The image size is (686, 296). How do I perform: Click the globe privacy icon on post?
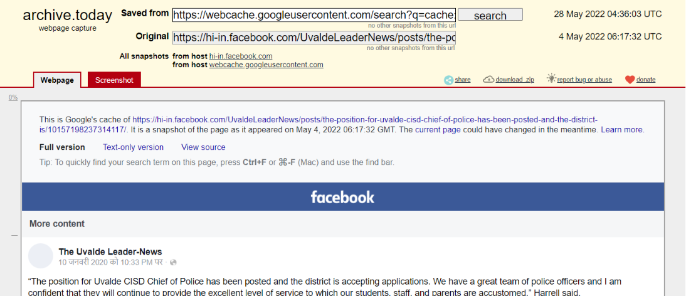173,262
